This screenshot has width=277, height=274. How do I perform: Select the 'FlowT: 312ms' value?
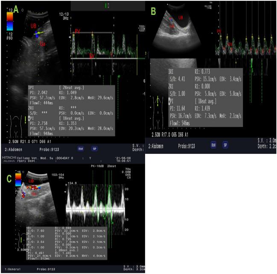[x=38, y=259]
